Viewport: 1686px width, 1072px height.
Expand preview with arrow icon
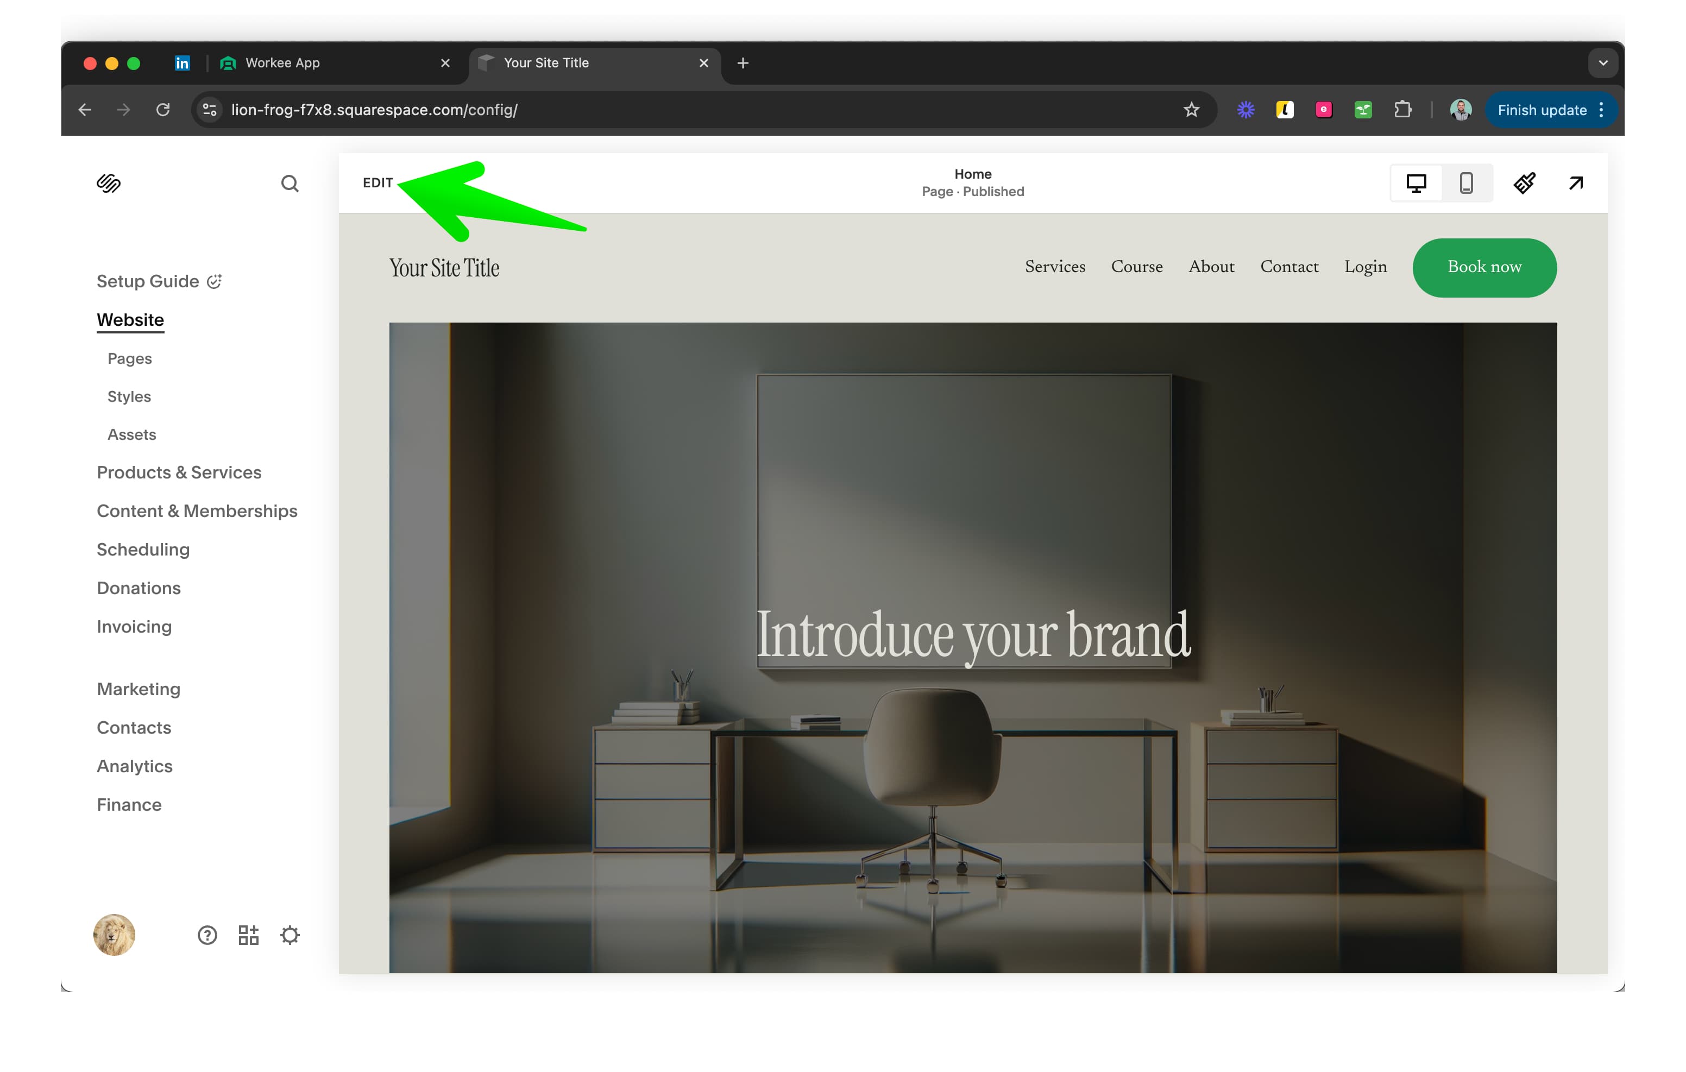pos(1576,184)
